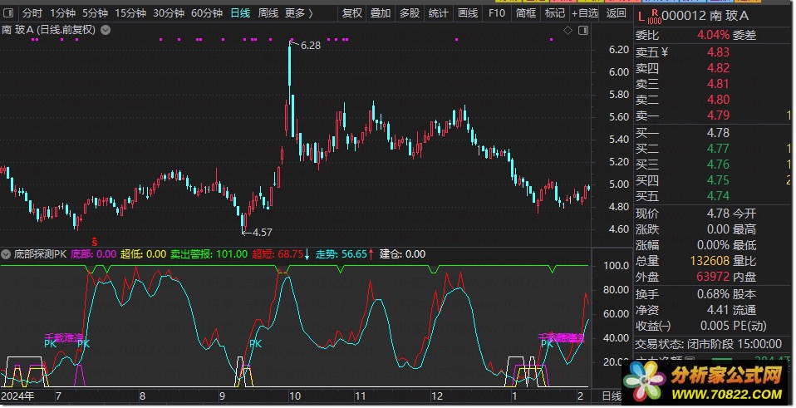This screenshot has width=796, height=408.
Task: Open 统计 statistics tool
Action: 438,13
